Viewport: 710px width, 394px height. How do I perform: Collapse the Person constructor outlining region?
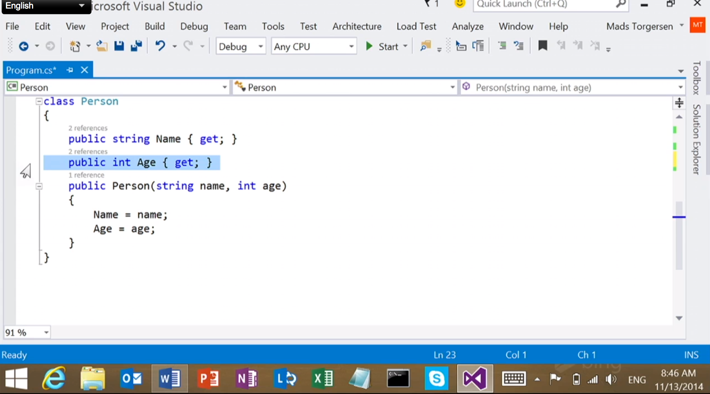39,186
